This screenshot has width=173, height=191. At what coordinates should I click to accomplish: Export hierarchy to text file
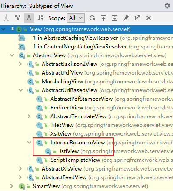[x=137, y=18]
